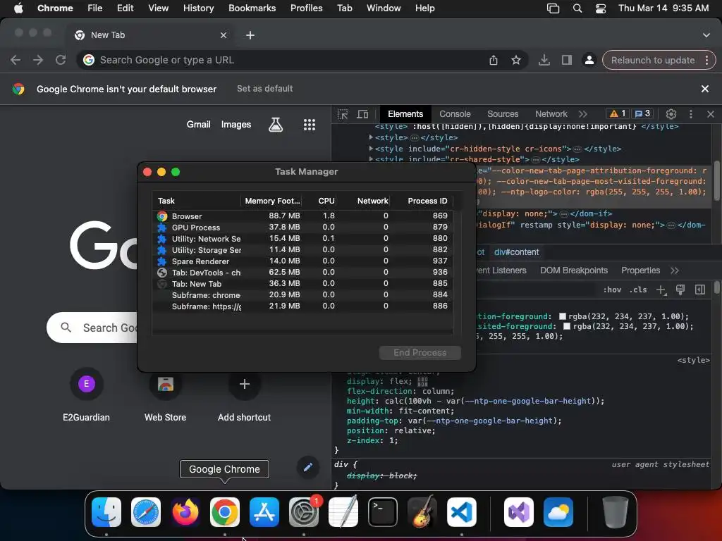
Task: Click the Customize Chrome pencil icon
Action: pos(307,468)
